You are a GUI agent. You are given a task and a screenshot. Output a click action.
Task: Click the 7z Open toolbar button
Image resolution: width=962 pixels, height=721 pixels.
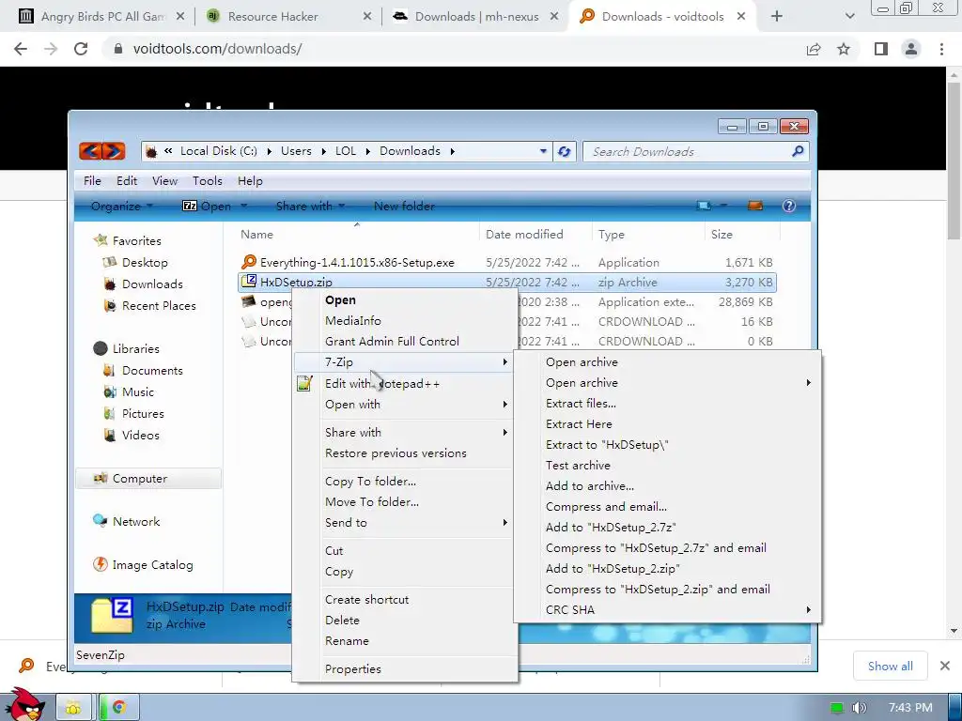208,207
